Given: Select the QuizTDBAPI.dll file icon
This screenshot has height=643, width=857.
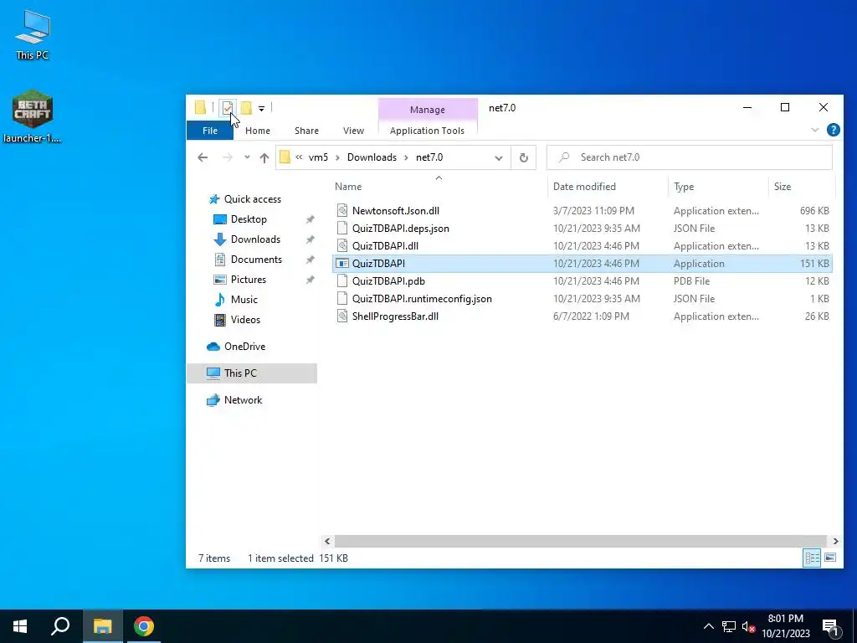Looking at the screenshot, I should pyautogui.click(x=342, y=246).
